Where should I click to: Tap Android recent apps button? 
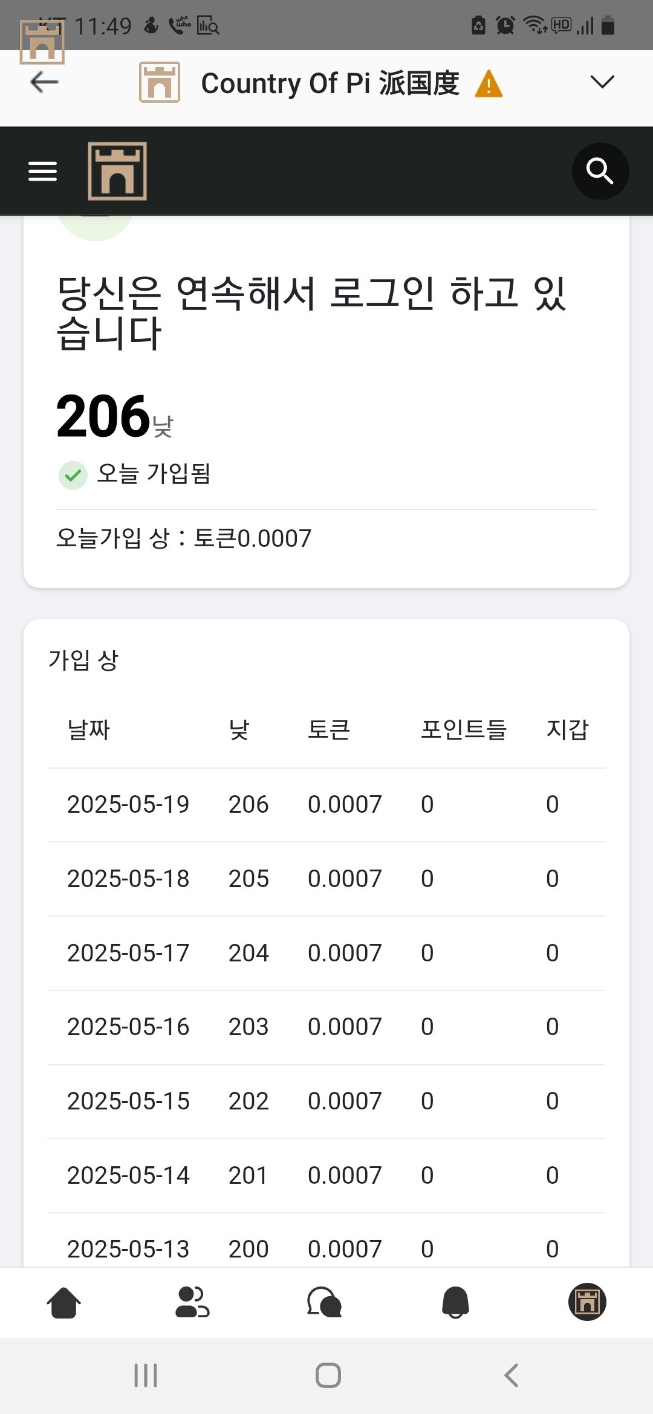146,1375
